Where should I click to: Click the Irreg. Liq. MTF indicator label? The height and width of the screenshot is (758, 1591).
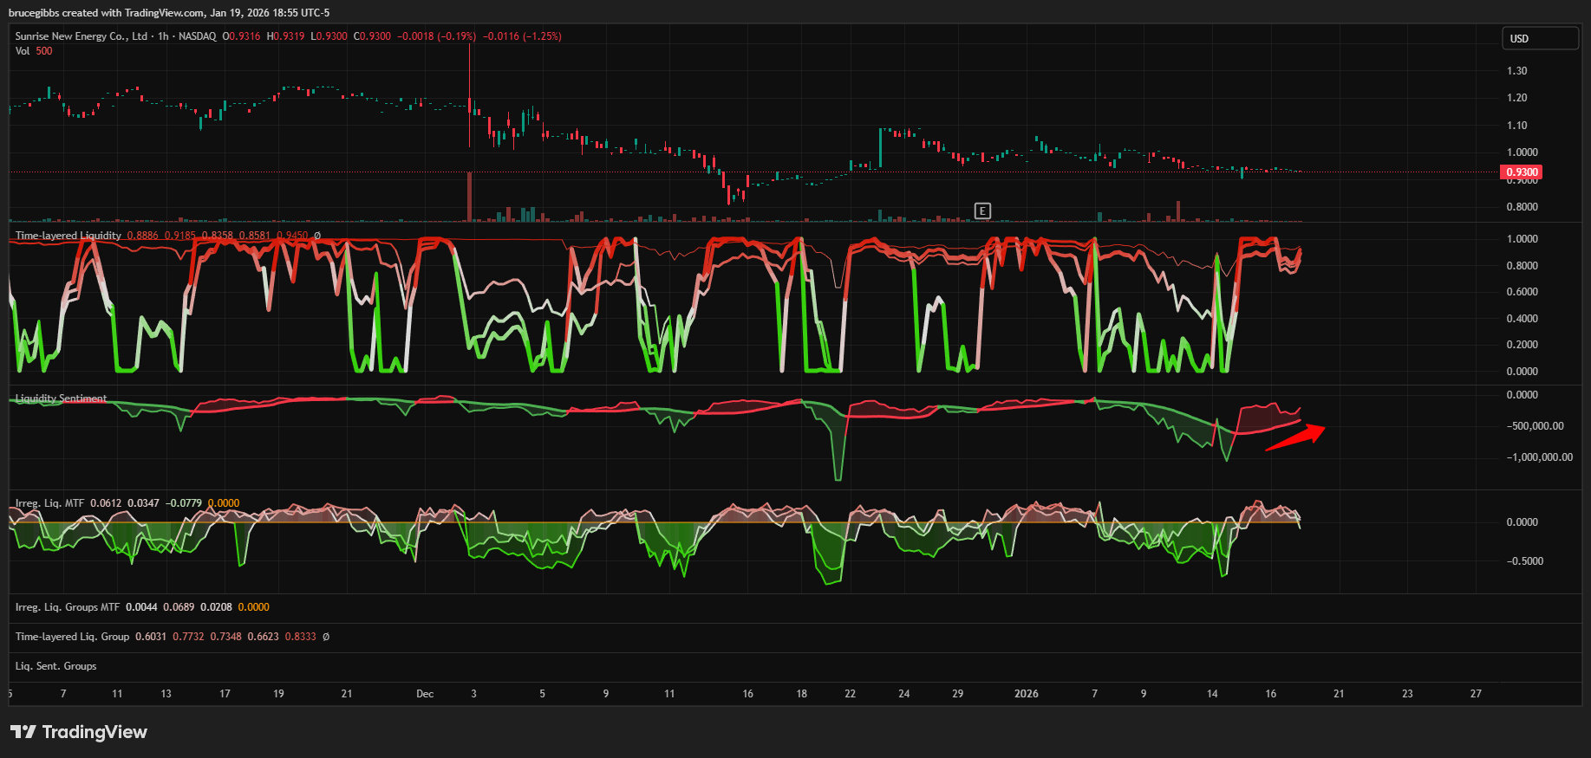[x=49, y=503]
